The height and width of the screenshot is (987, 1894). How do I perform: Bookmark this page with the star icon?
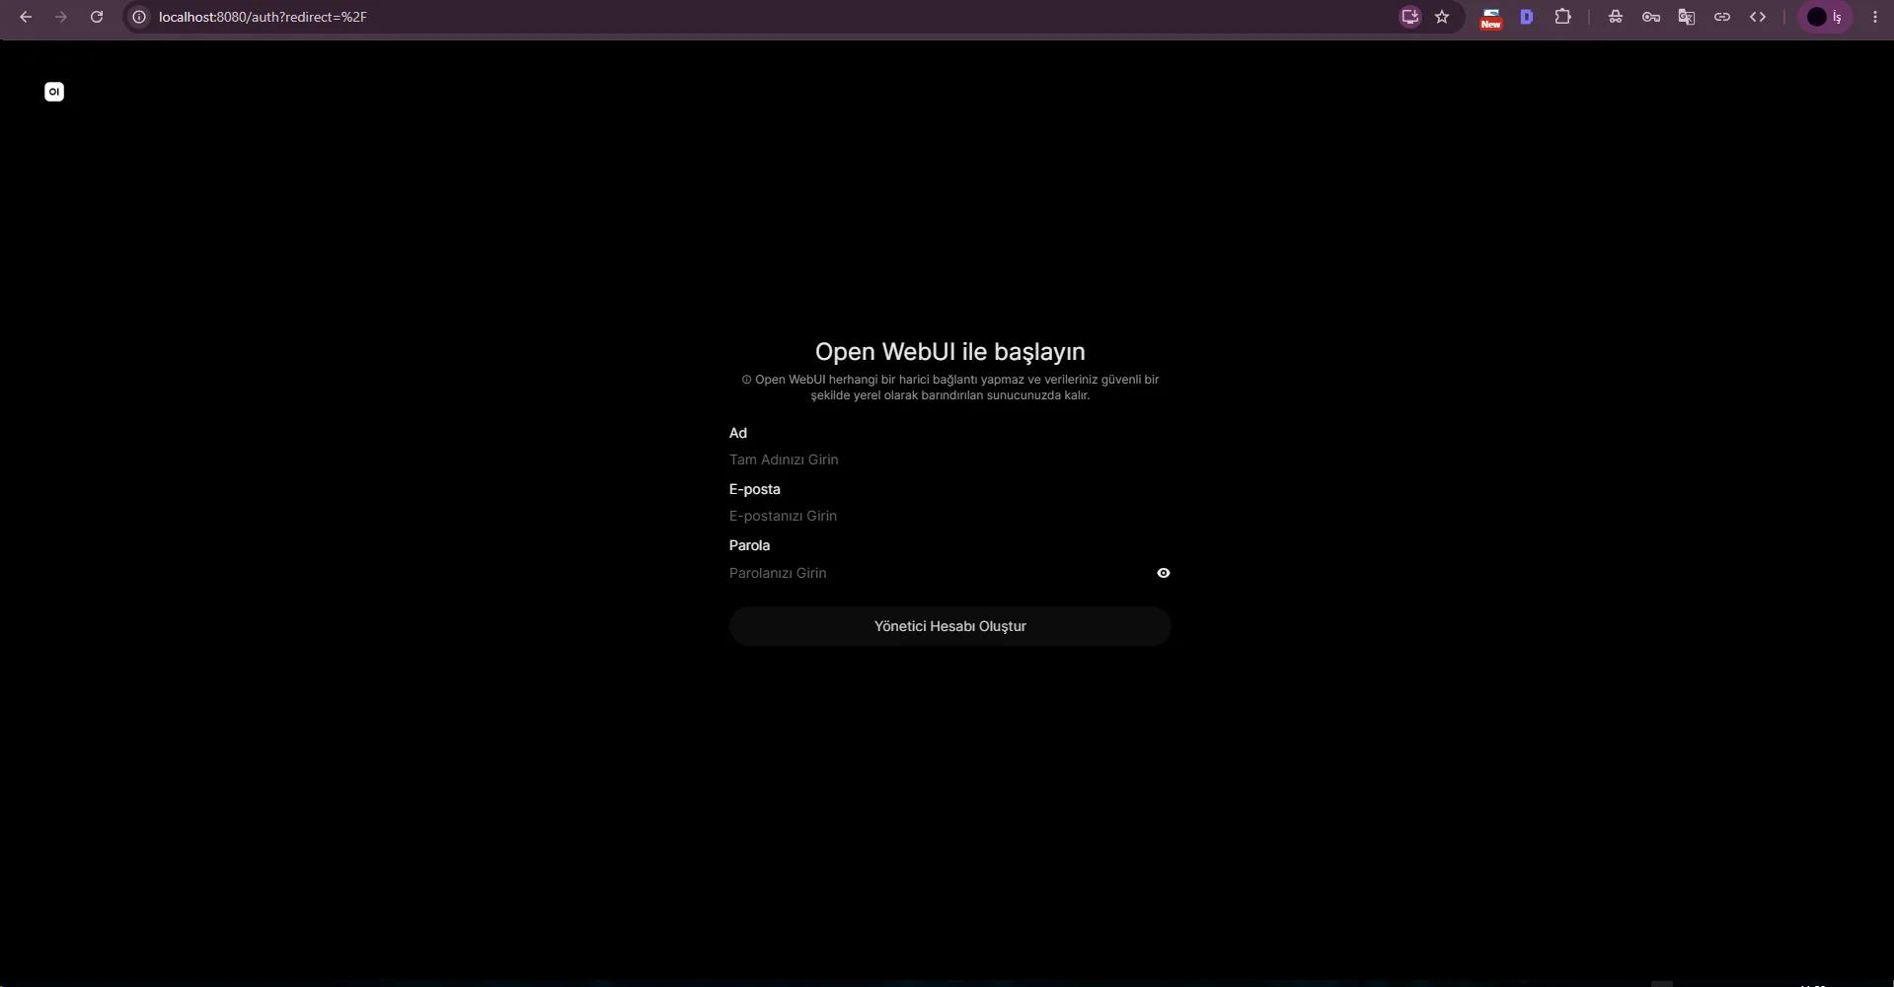click(1442, 17)
